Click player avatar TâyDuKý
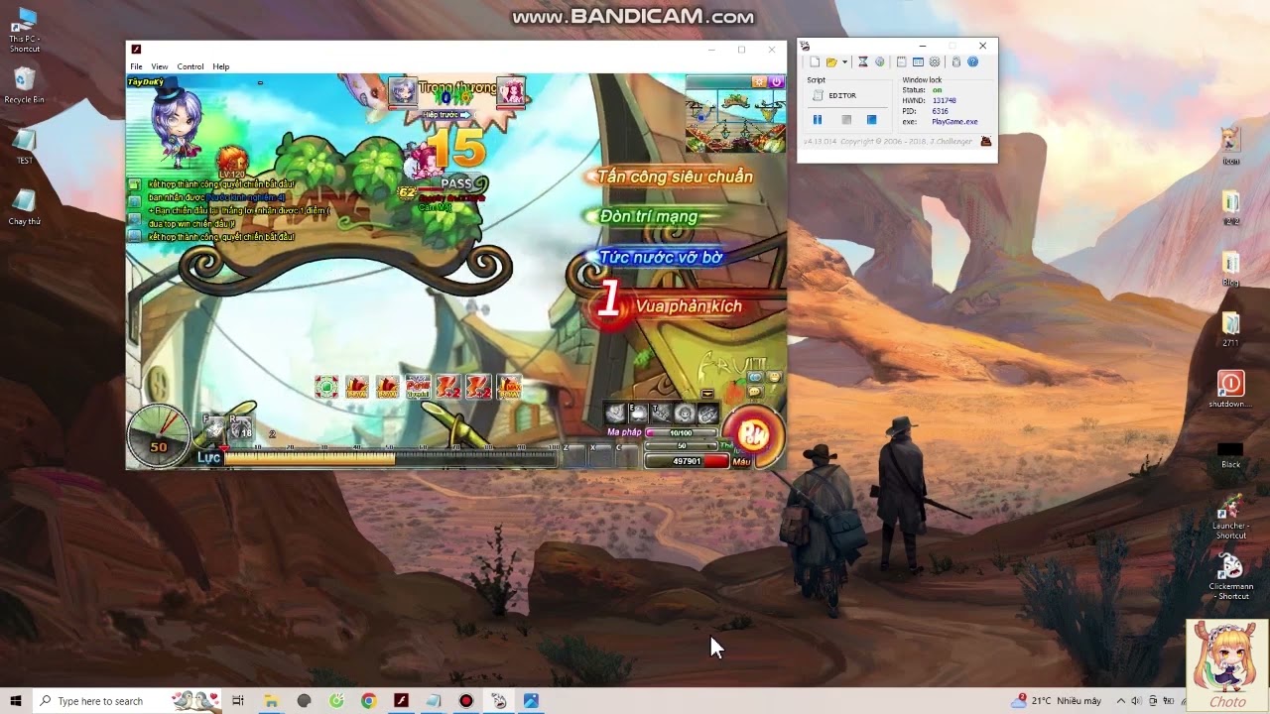This screenshot has height=714, width=1270. (177, 124)
